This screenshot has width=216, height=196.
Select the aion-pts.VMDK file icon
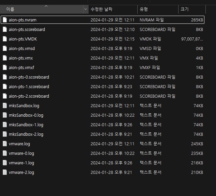pyautogui.click(x=5, y=39)
